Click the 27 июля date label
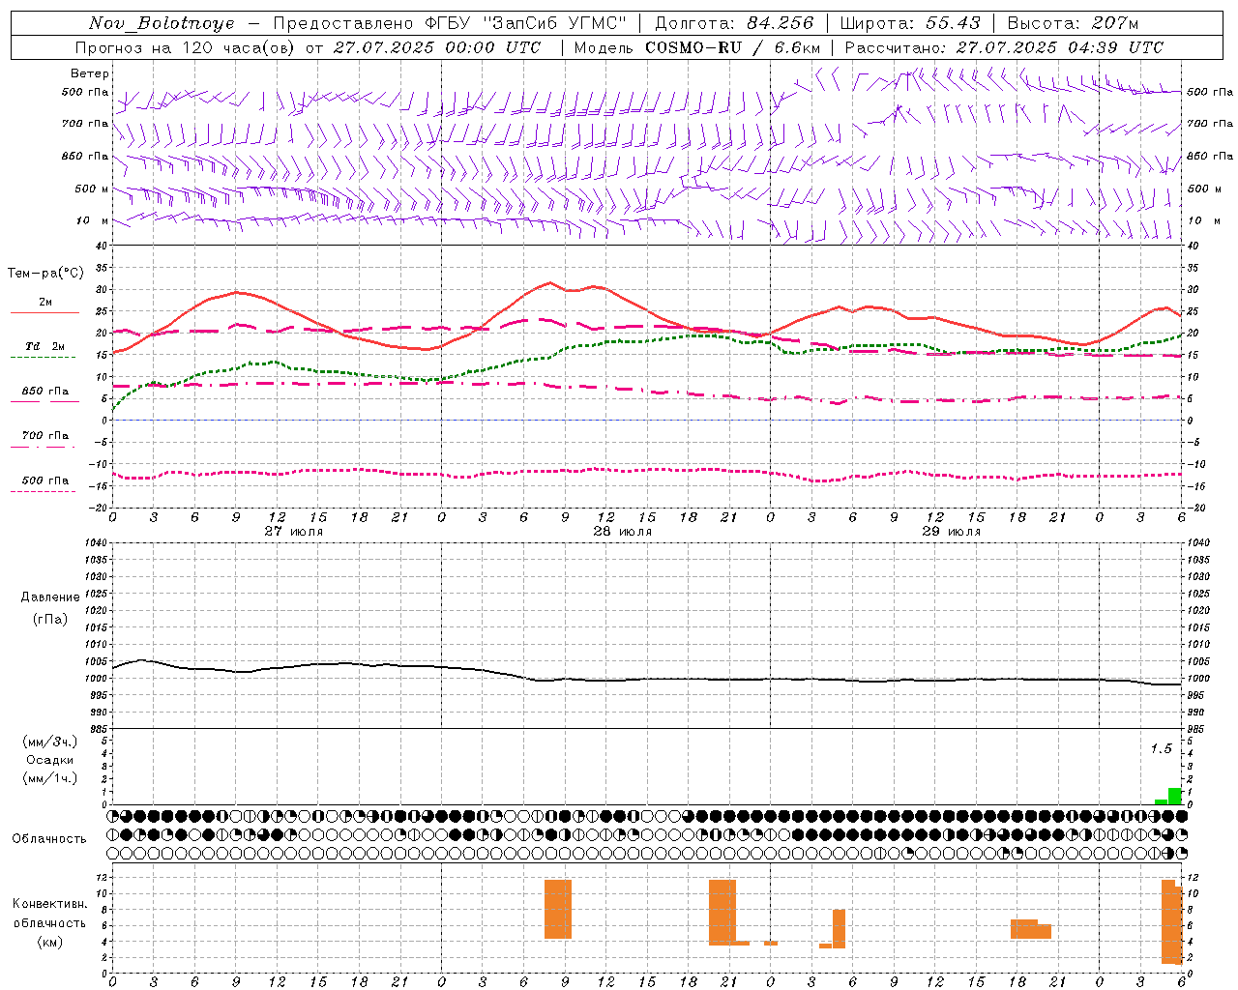1238x990 pixels. [294, 531]
